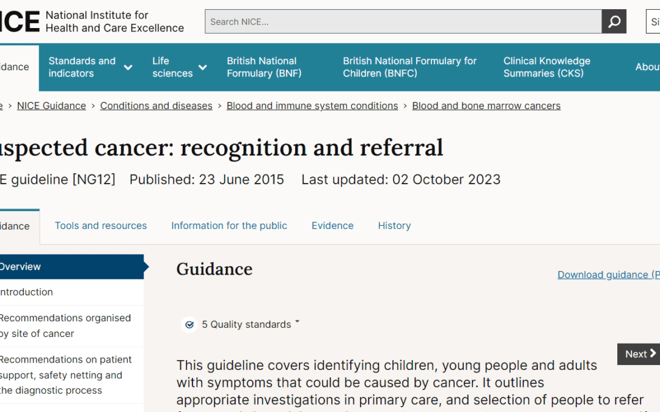Expand the Standards and indicators menu

pos(90,67)
